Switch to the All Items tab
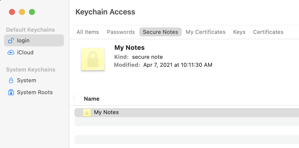This screenshot has height=148, width=299. (88, 32)
